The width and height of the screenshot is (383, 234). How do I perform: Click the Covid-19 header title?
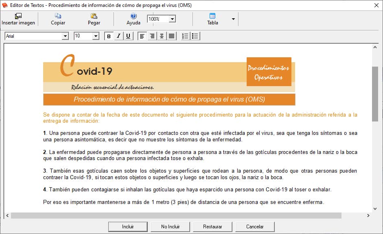point(86,66)
